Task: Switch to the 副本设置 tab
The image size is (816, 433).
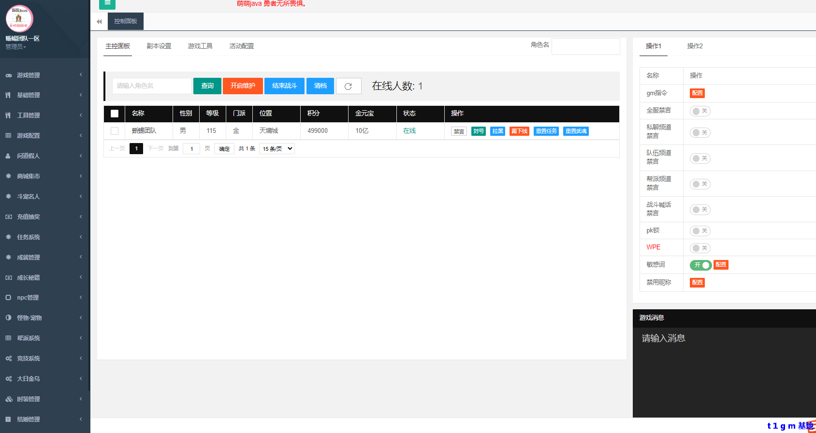Action: (159, 46)
